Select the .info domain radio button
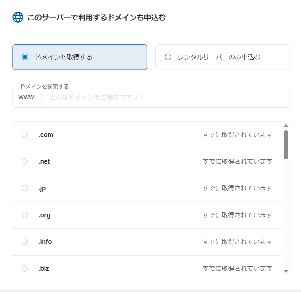The image size is (301, 292). [24, 242]
